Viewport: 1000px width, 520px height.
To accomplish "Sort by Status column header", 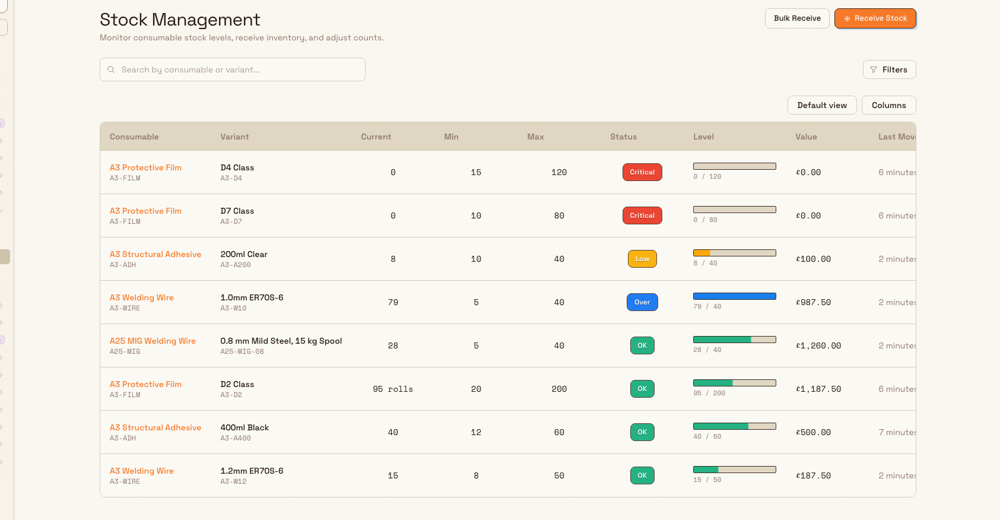I will (x=623, y=137).
